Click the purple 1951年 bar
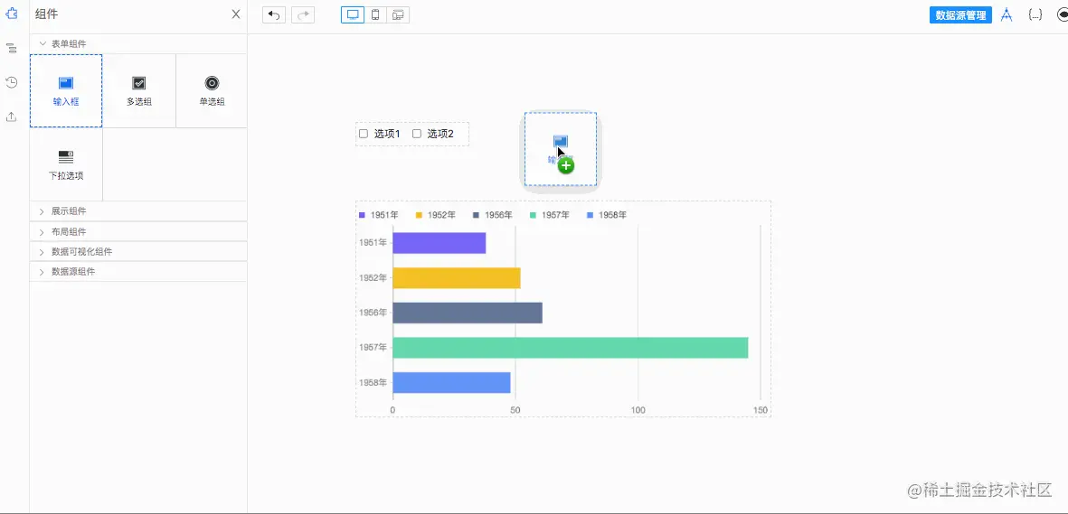The width and height of the screenshot is (1068, 514). pyautogui.click(x=439, y=243)
